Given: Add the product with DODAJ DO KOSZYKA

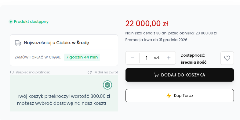Looking at the screenshot, I should point(180,75).
